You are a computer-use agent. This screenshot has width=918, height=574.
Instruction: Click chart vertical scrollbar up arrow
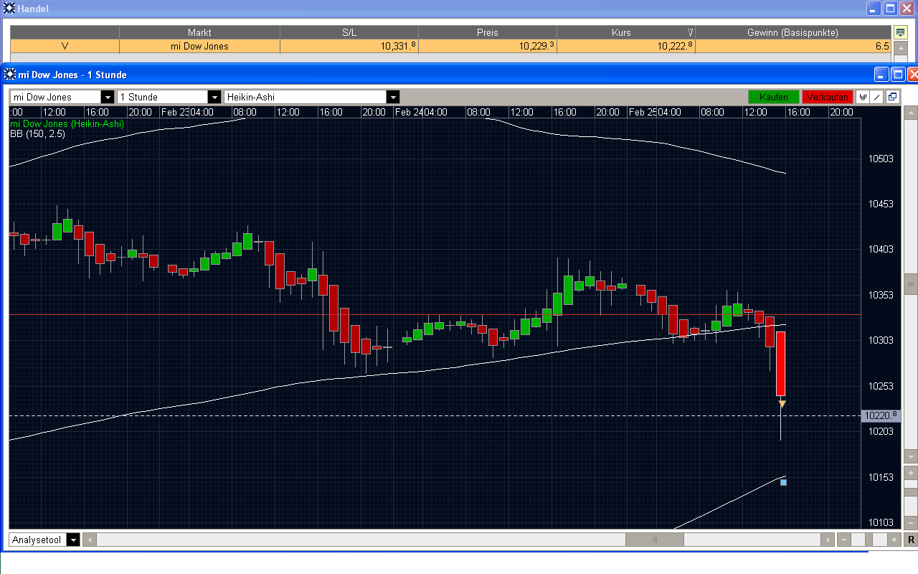tap(911, 113)
